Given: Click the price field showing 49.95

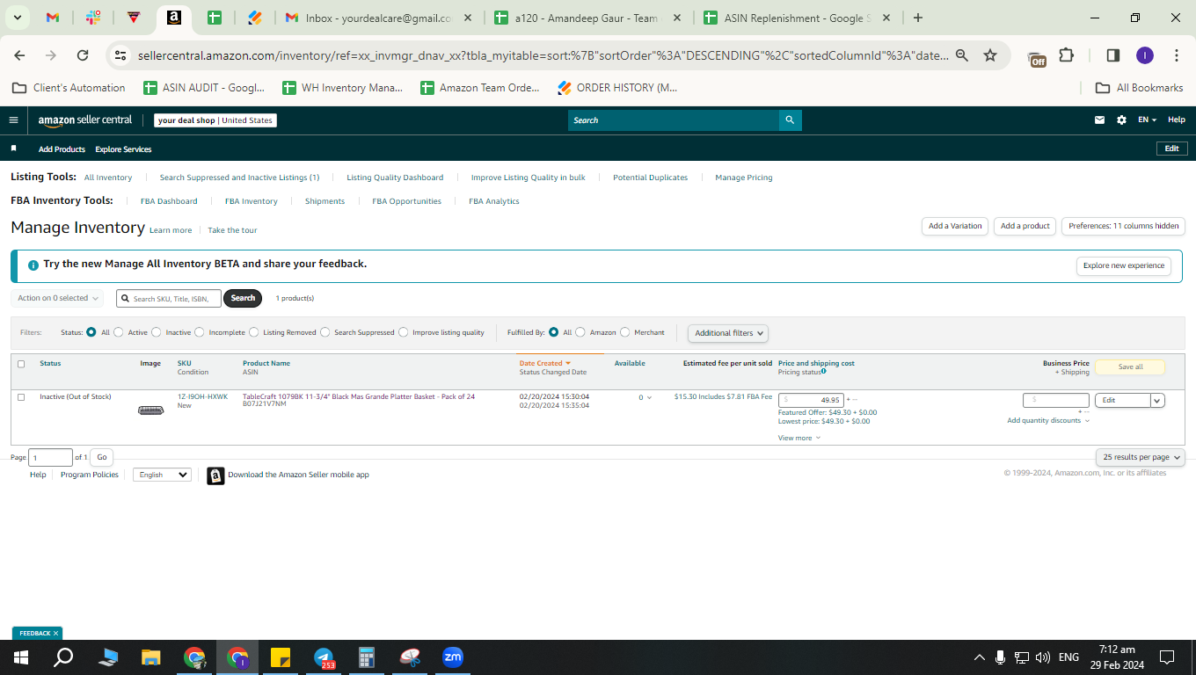Looking at the screenshot, I should (x=811, y=400).
